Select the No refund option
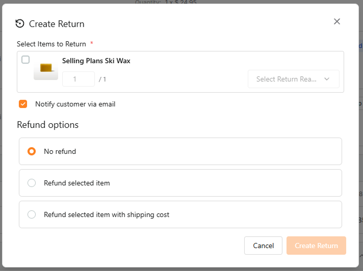This screenshot has width=363, height=271. [180, 151]
